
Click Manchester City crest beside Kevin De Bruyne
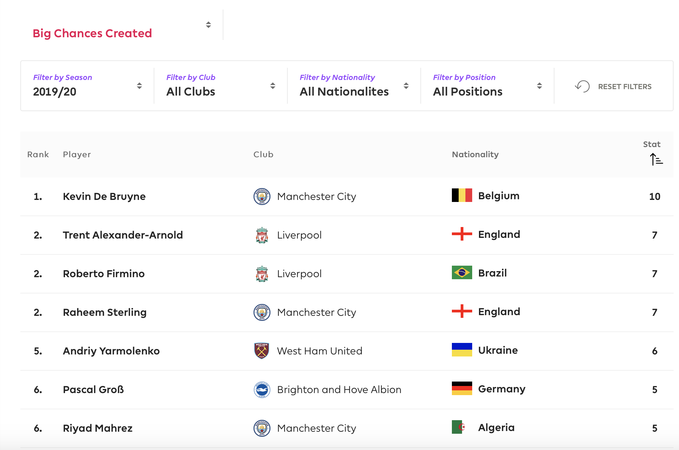tap(262, 197)
